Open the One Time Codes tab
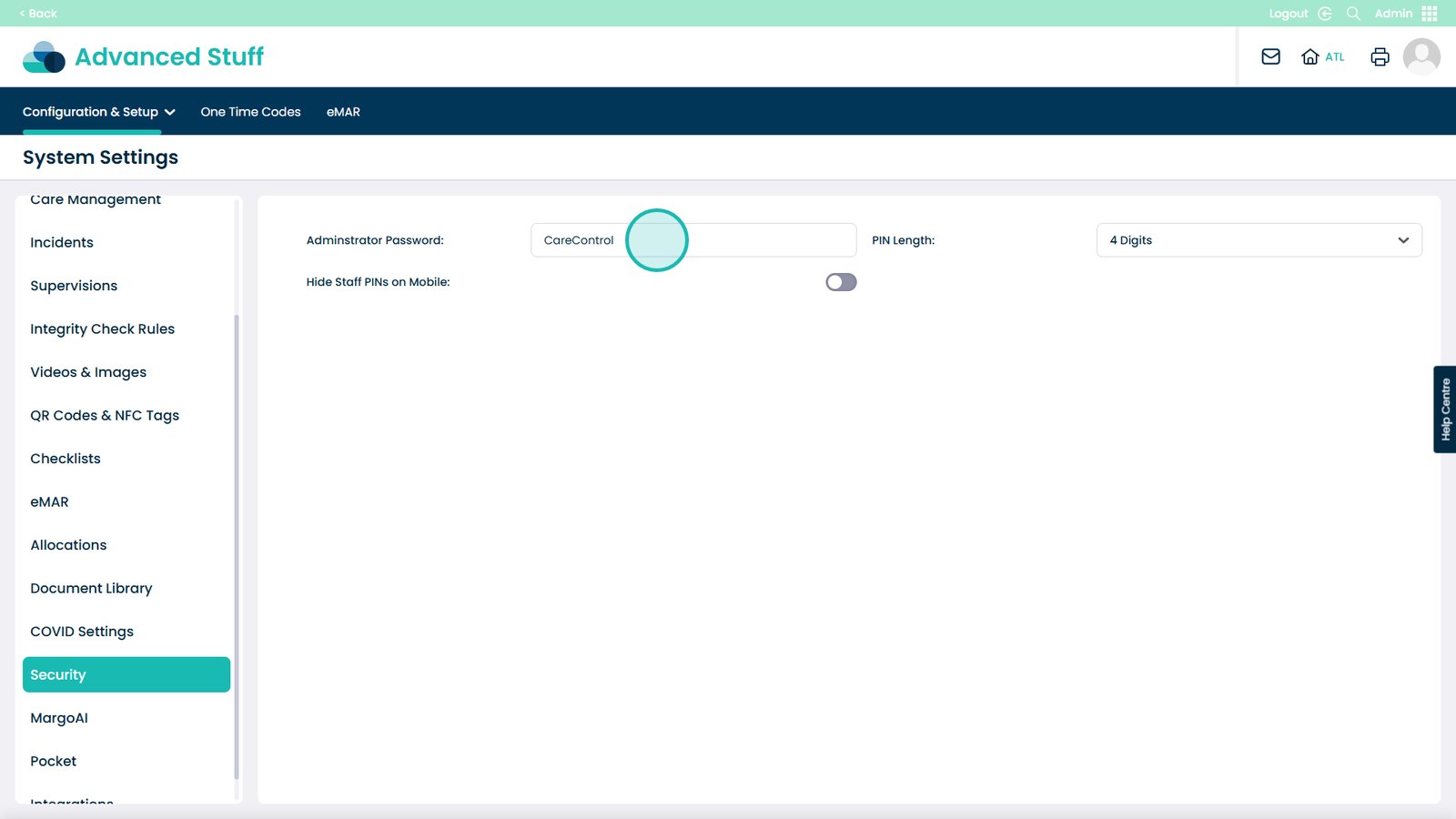1456x819 pixels. (x=250, y=112)
